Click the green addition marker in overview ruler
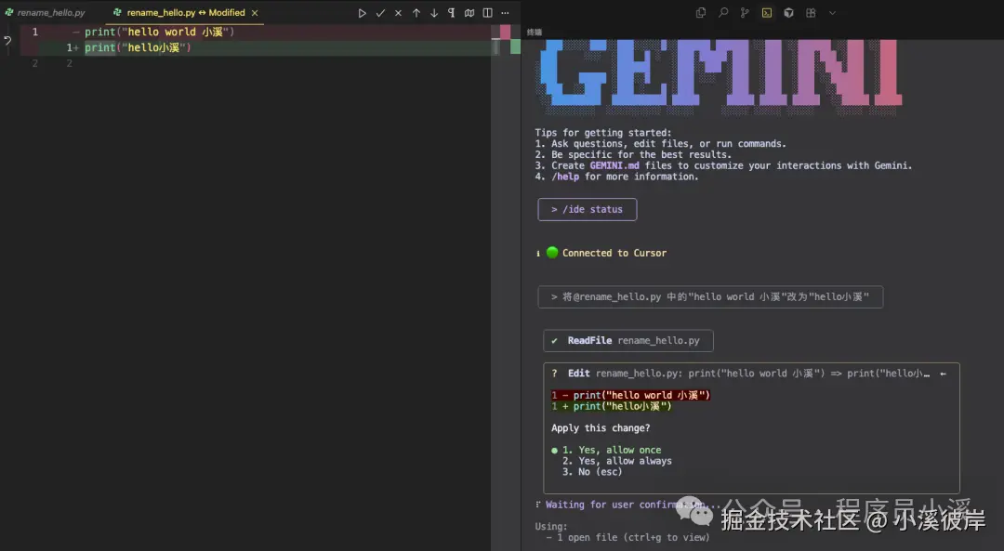 pyautogui.click(x=515, y=46)
